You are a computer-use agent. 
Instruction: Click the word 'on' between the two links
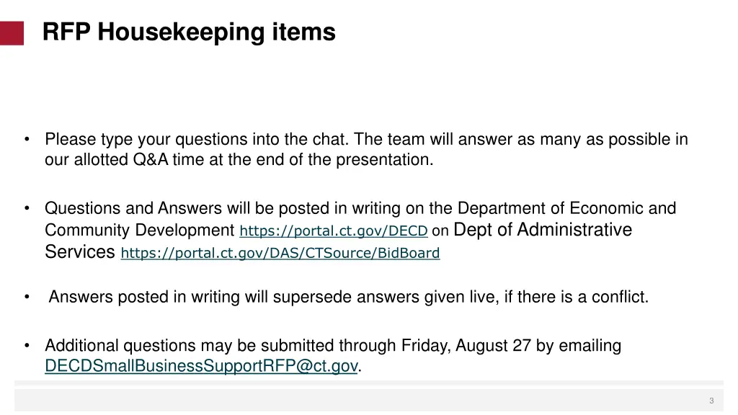pos(440,231)
